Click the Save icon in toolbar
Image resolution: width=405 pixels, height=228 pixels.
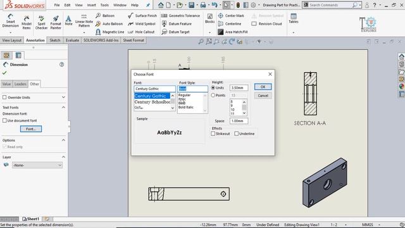pos(191,5)
